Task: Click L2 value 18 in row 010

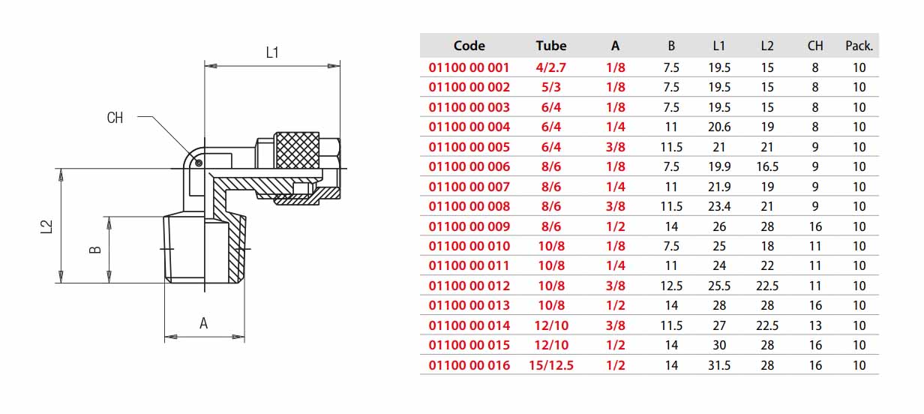Action: (767, 246)
